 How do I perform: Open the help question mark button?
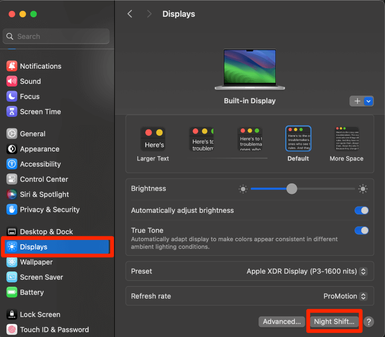pos(369,322)
